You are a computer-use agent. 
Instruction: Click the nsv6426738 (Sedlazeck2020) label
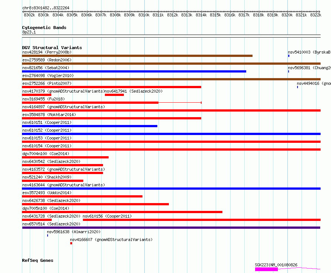[51, 200]
